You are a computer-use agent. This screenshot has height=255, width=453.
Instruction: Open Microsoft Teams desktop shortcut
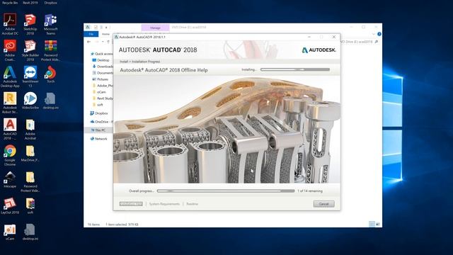click(50, 23)
